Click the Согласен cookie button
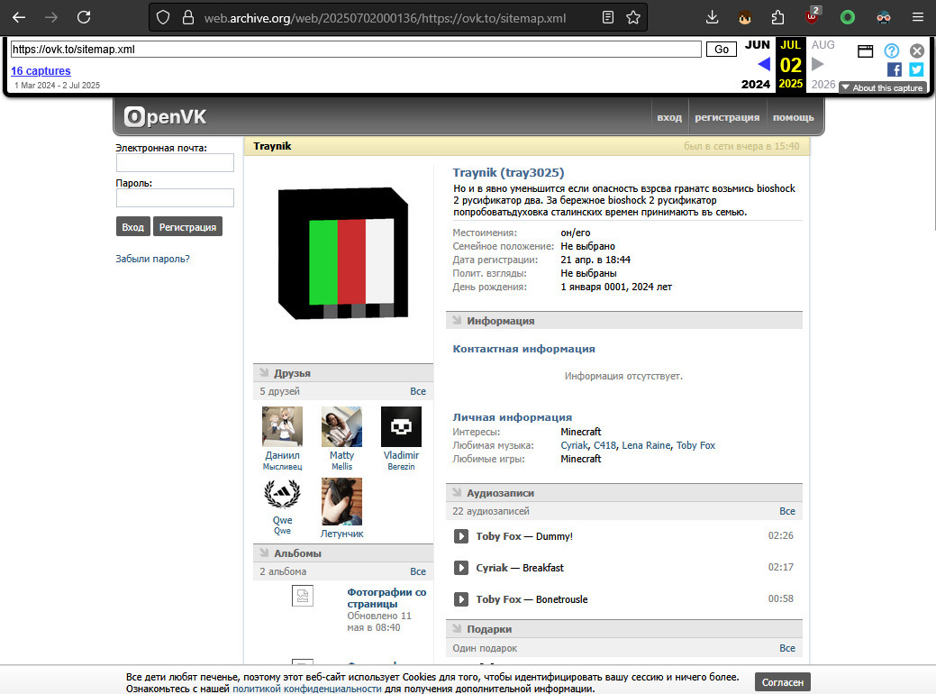This screenshot has width=936, height=694. tap(783, 682)
